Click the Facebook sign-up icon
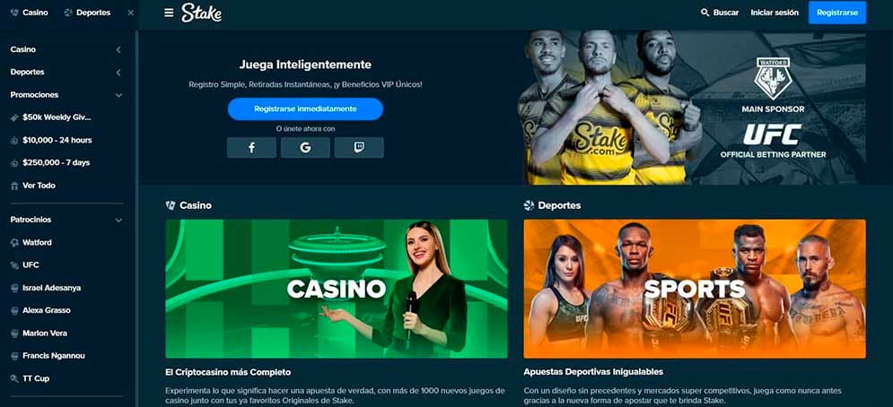The height and width of the screenshot is (407, 893). coord(251,147)
